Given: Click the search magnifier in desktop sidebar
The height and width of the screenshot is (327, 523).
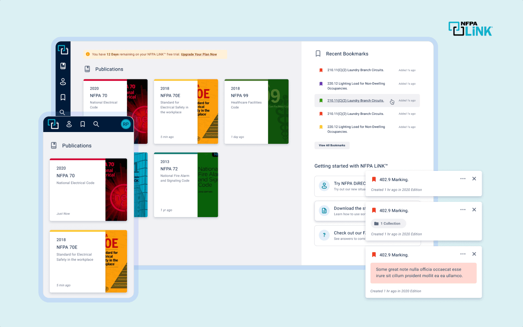Looking at the screenshot, I should pos(63,112).
